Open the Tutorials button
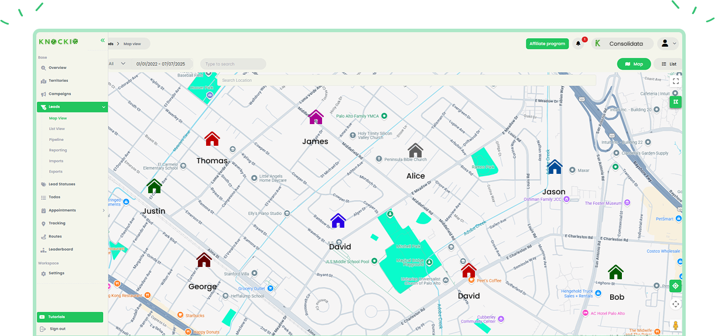 70,317
